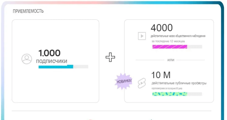Click the video play icon beside 4000

142,36
